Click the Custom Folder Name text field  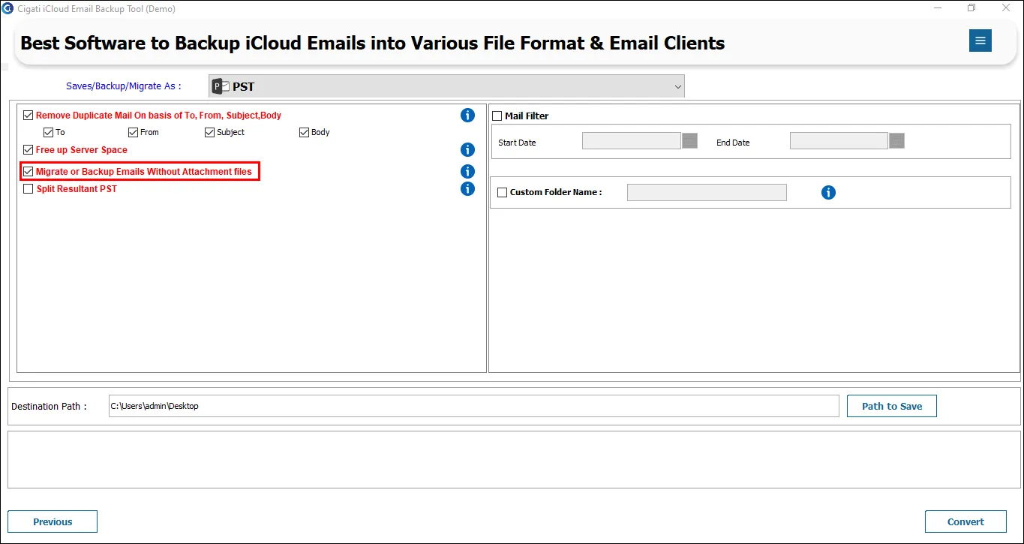(x=707, y=193)
